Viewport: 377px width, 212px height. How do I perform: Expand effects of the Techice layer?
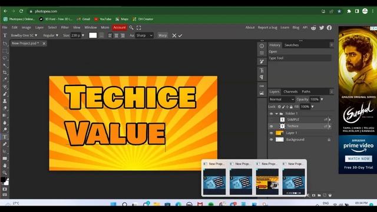tap(330, 126)
